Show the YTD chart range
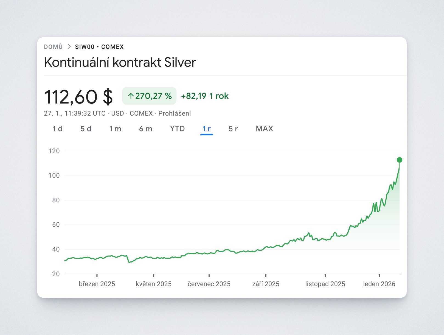This screenshot has height=335, width=444. 177,129
